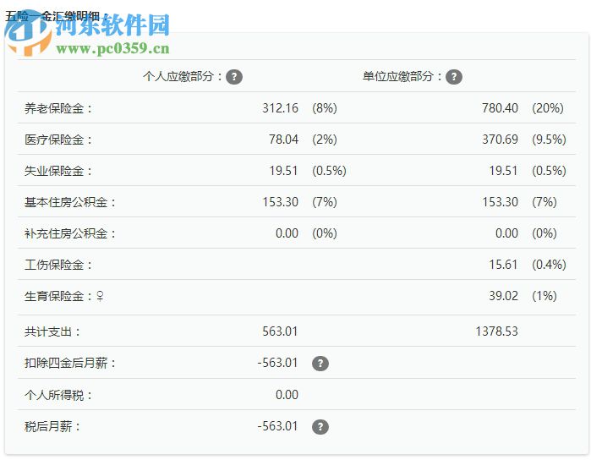Screen dimensions: 591x460
Task: Click employer medical amount 370.69
Action: point(500,140)
